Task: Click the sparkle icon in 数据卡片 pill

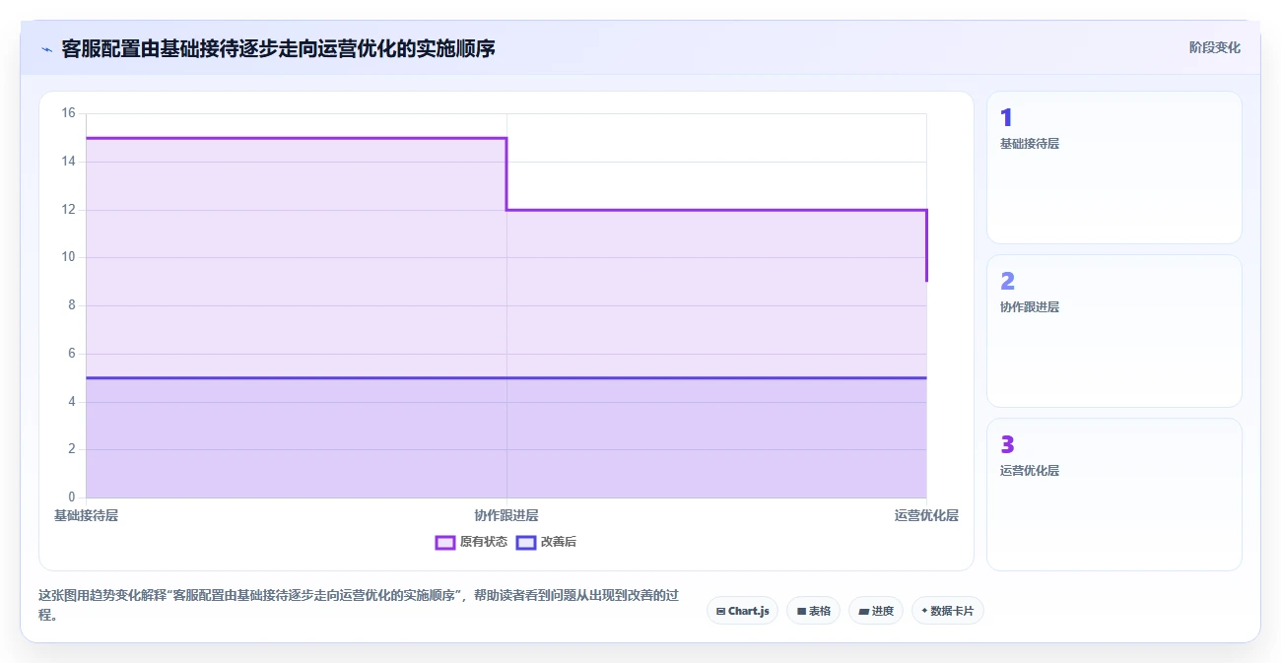Action: (924, 611)
